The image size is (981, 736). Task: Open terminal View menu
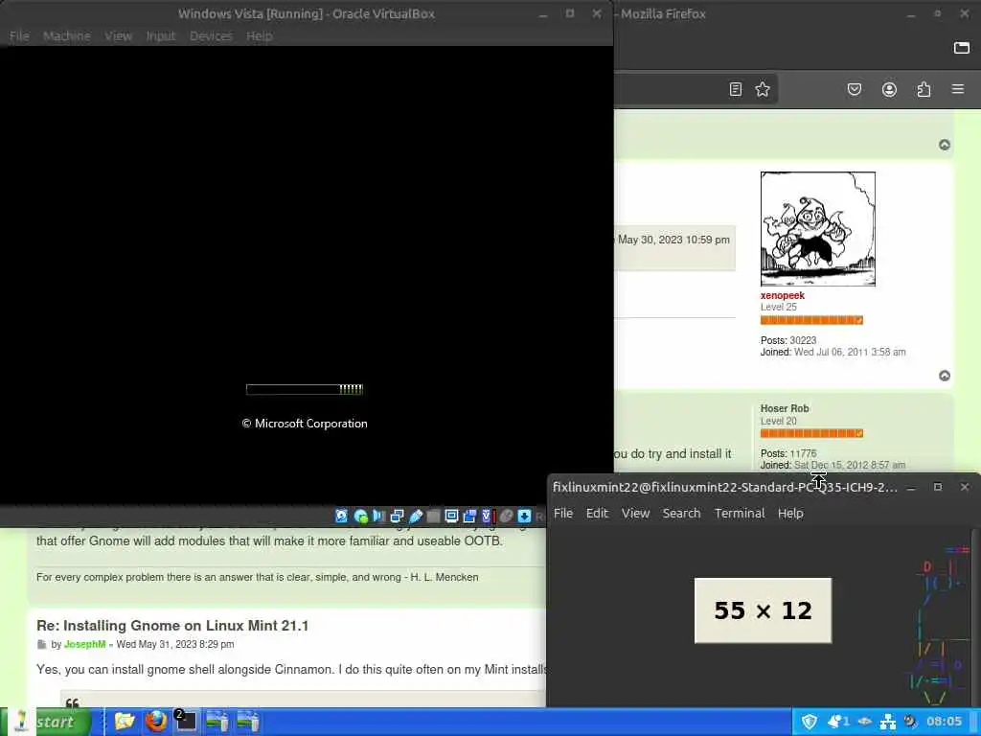(x=636, y=514)
